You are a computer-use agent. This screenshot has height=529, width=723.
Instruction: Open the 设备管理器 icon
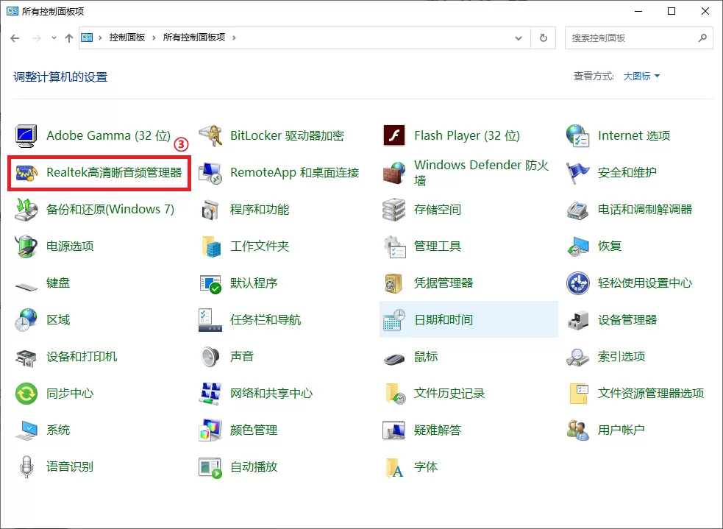click(578, 320)
